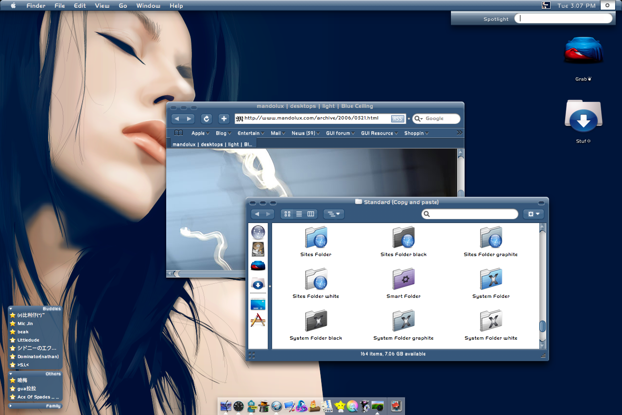The height and width of the screenshot is (415, 622).
Task: Open the Edit menu
Action: tap(80, 6)
